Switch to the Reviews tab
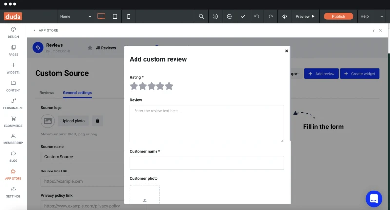390x210 pixels. (x=47, y=93)
